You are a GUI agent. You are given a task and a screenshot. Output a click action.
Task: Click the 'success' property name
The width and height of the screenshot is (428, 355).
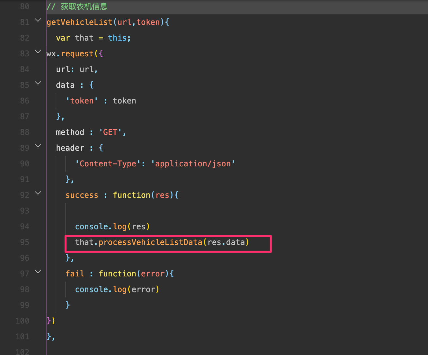(82, 195)
